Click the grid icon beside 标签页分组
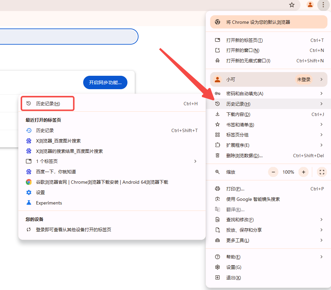This screenshot has height=290, width=331. pyautogui.click(x=217, y=135)
